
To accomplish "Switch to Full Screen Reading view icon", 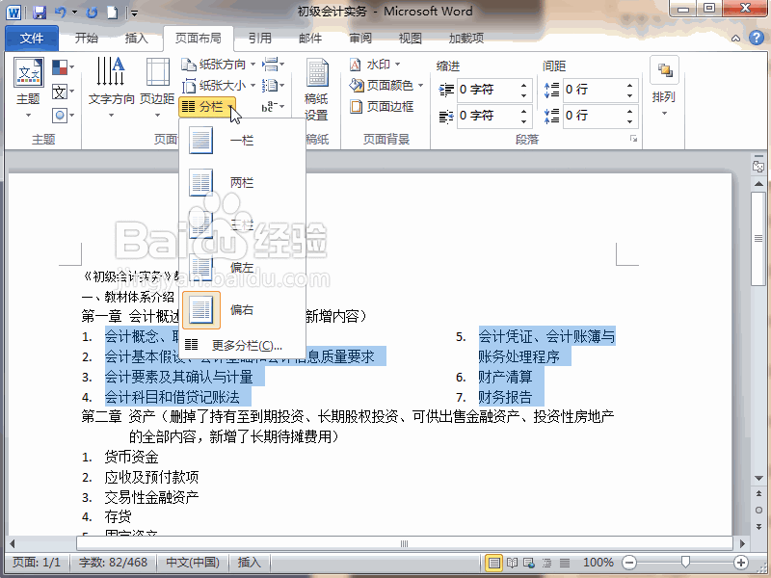I will click(x=512, y=563).
